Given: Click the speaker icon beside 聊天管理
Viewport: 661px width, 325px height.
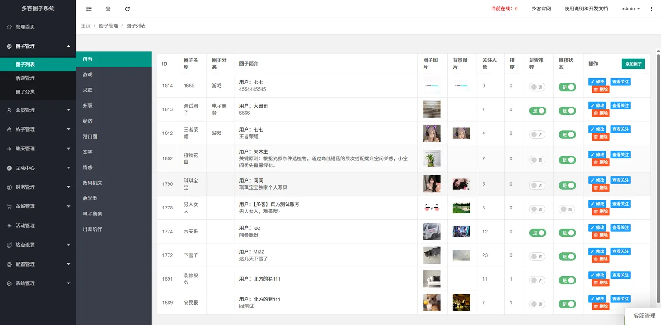Looking at the screenshot, I should pos(9,149).
